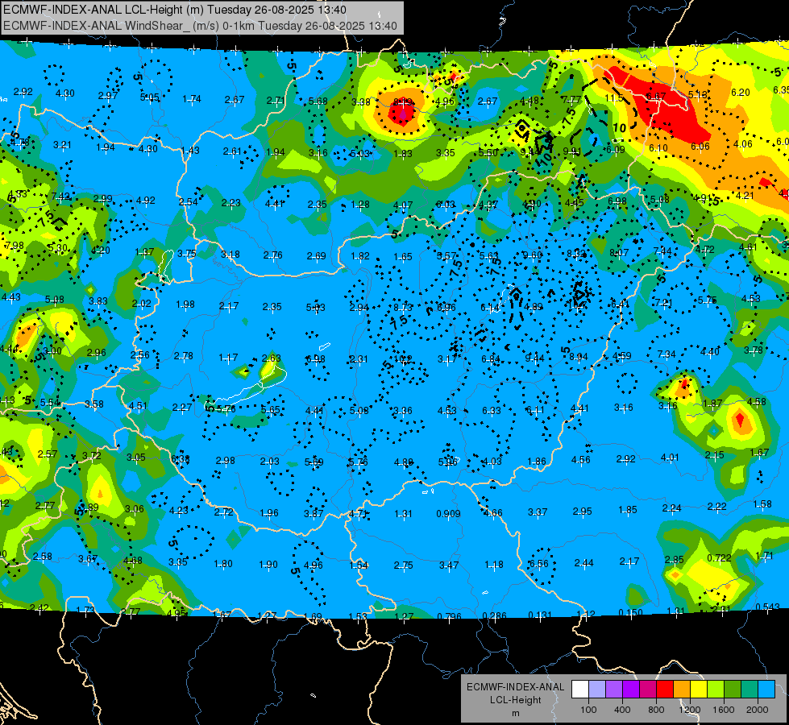Click the grid value '3.75'

(187, 254)
